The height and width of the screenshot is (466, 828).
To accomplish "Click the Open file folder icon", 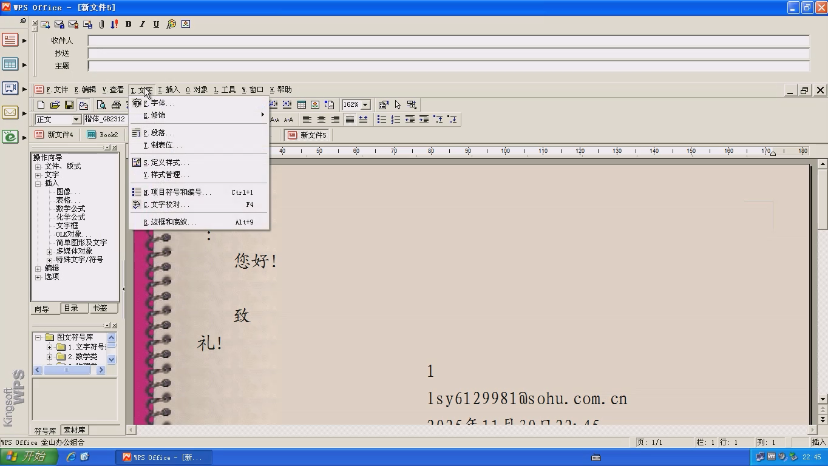I will (55, 105).
